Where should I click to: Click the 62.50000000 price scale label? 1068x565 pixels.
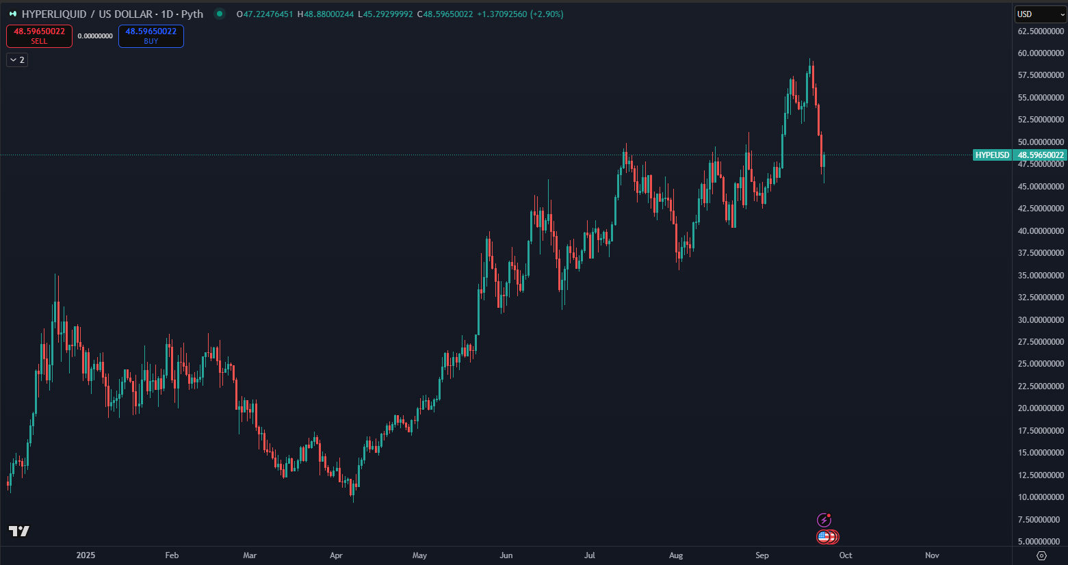click(1041, 31)
